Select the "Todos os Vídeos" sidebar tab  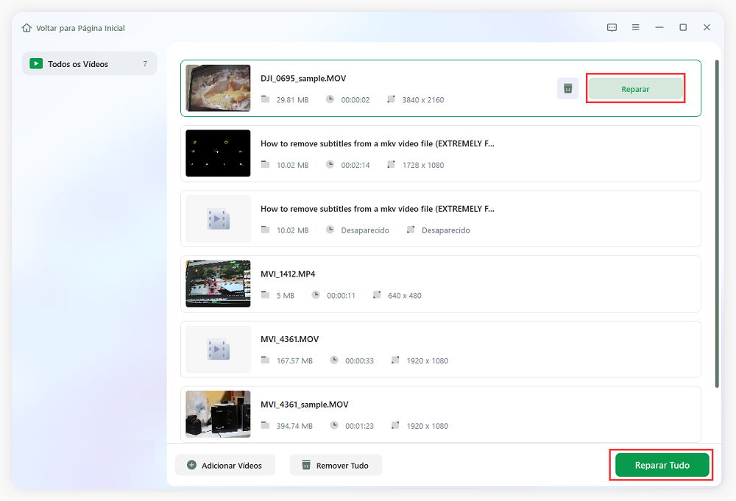(90, 64)
